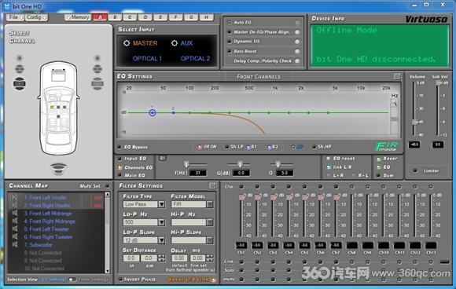Open the Config menu
Image resolution: width=456 pixels, height=289 pixels.
pyautogui.click(x=36, y=17)
